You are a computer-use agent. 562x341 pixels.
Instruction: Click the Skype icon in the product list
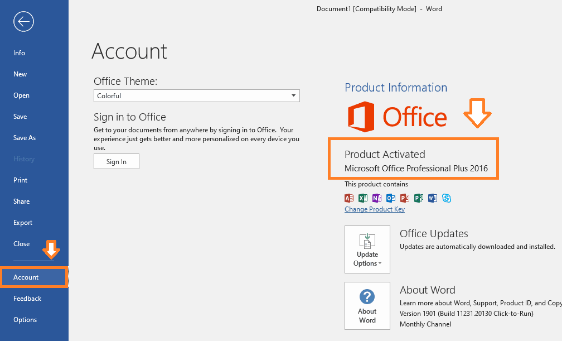[447, 198]
